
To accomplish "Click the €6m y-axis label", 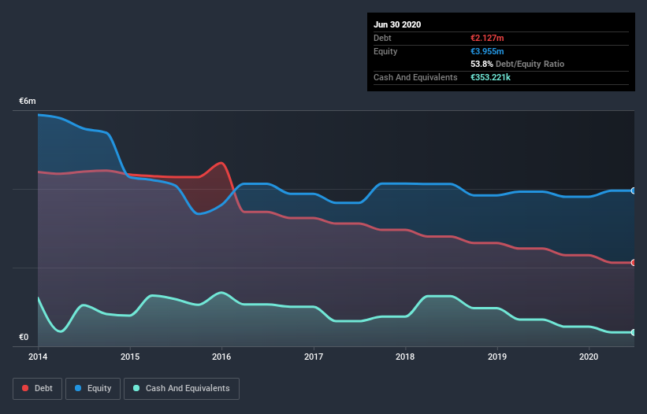I will 28,101.
